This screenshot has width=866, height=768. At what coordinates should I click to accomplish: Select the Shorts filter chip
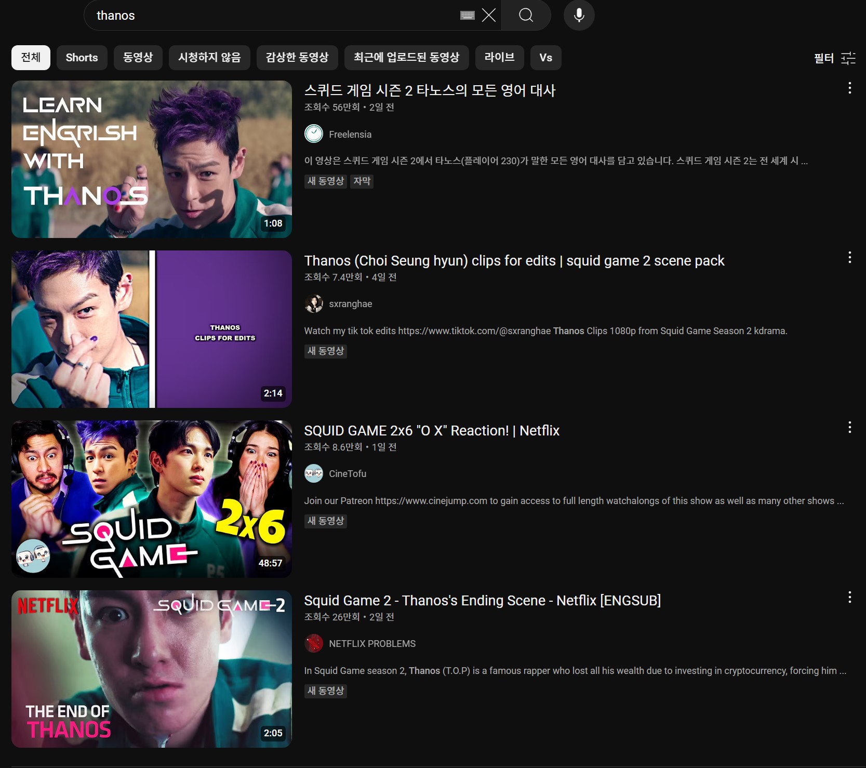pyautogui.click(x=82, y=58)
